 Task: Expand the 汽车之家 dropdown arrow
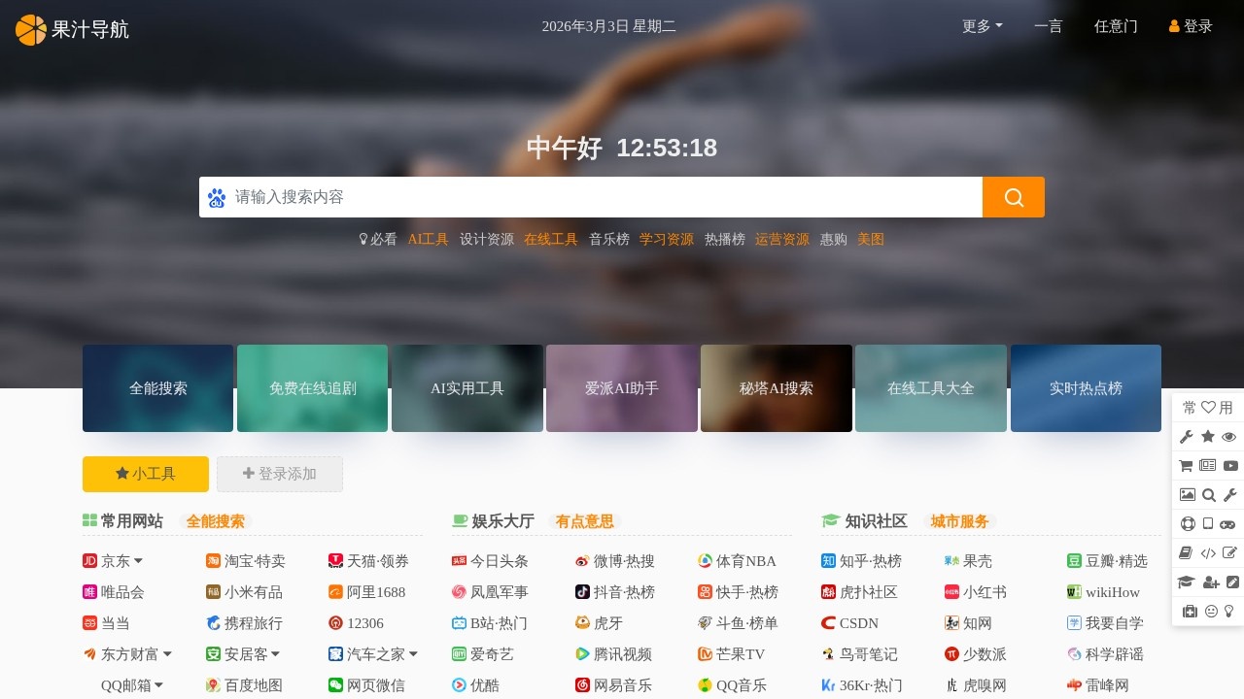pyautogui.click(x=414, y=653)
